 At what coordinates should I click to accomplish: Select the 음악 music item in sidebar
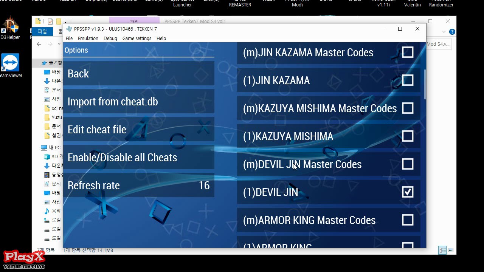point(52,211)
